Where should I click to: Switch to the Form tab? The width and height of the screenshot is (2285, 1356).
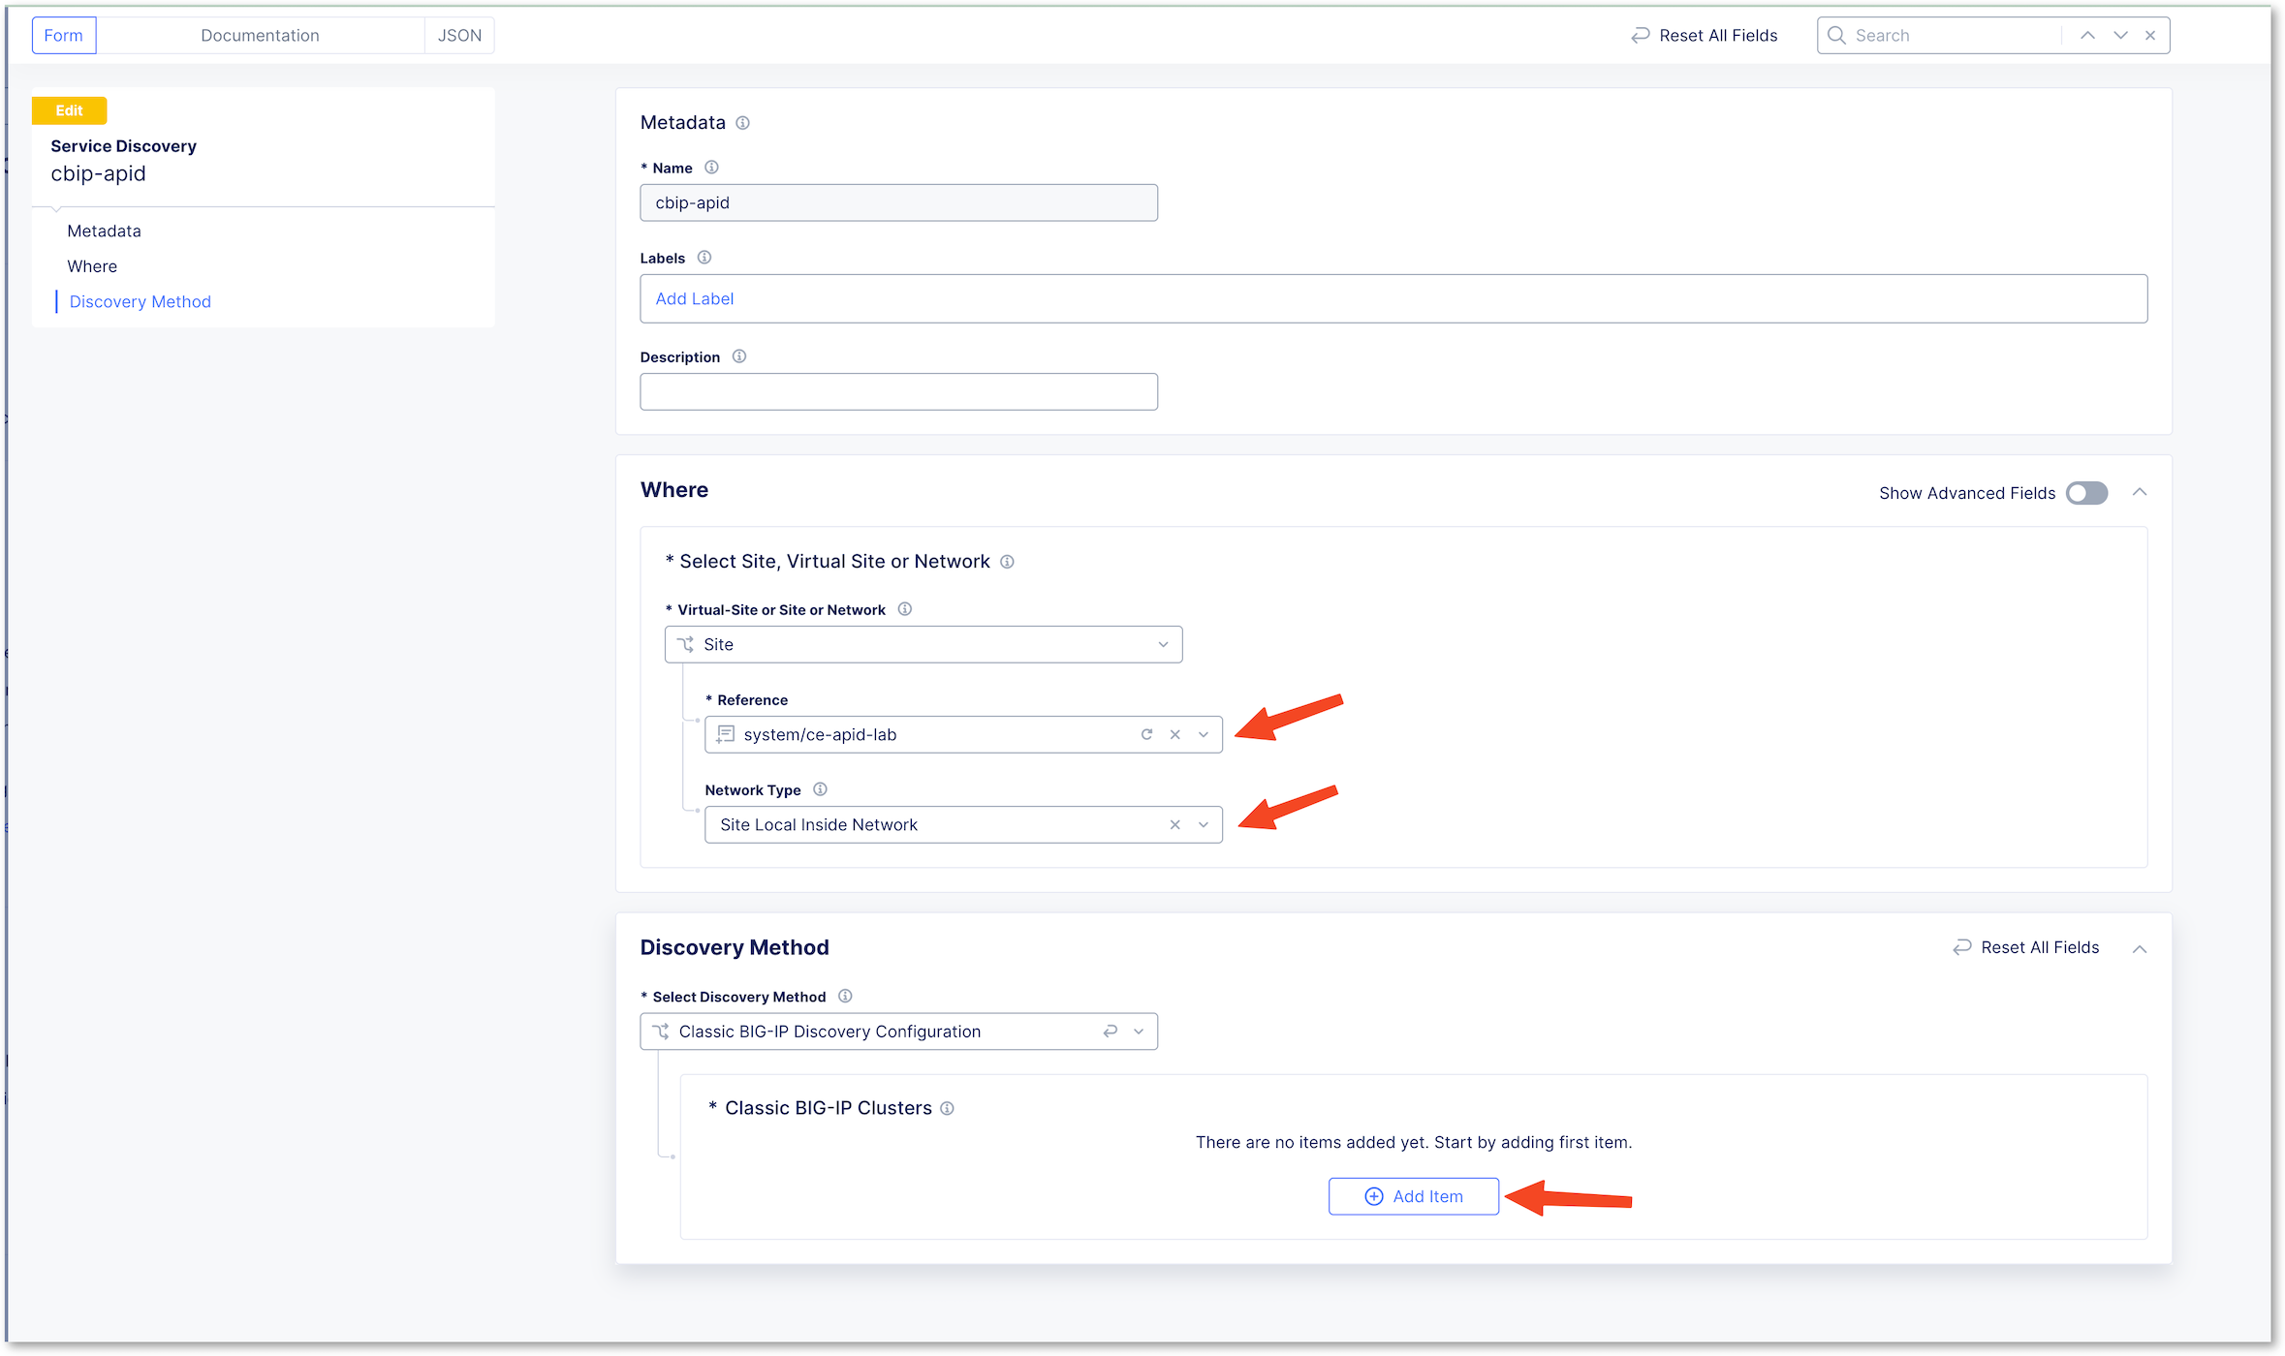64,35
